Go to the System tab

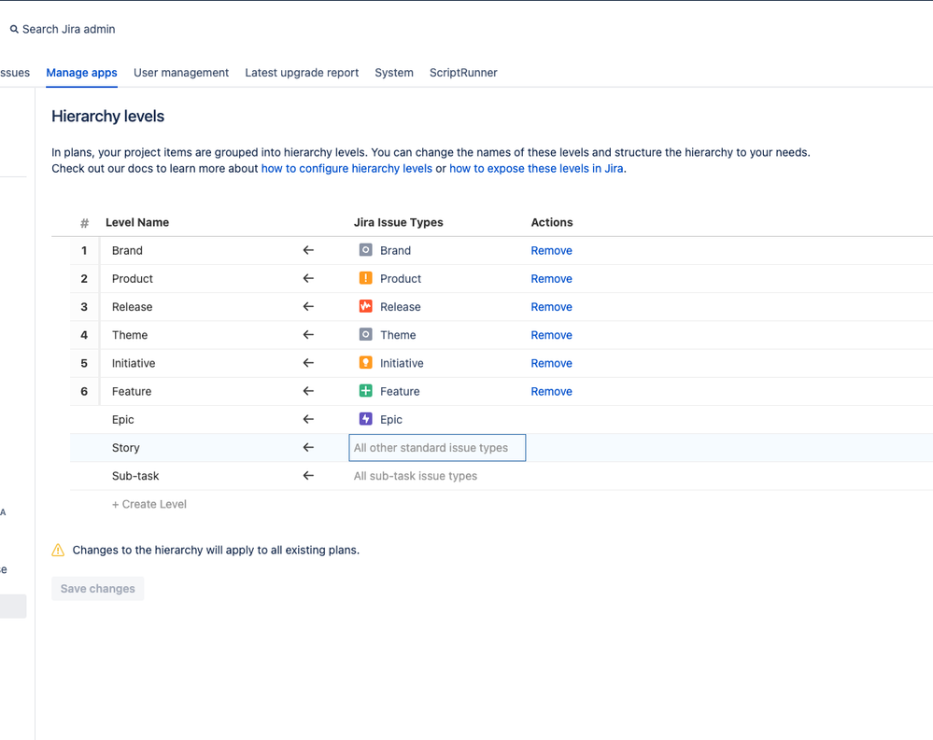click(394, 73)
